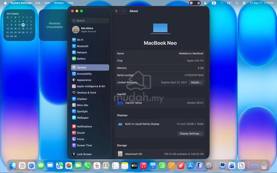Click the MacBook Neo laptop image
Image resolution: width=277 pixels, height=173 pixels.
click(160, 29)
